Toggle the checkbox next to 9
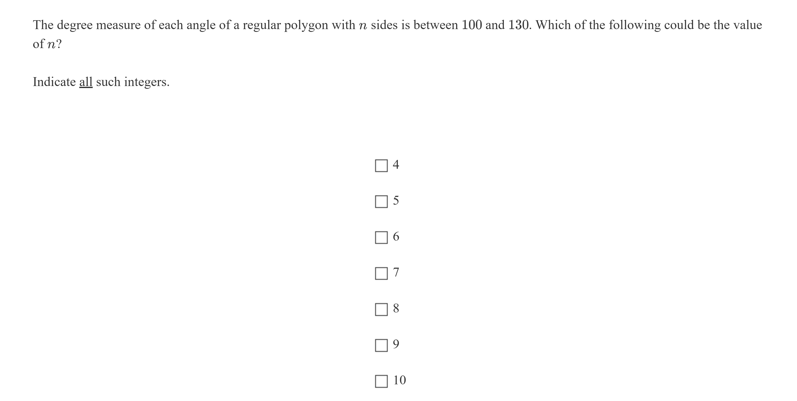797x401 pixels. 381,345
